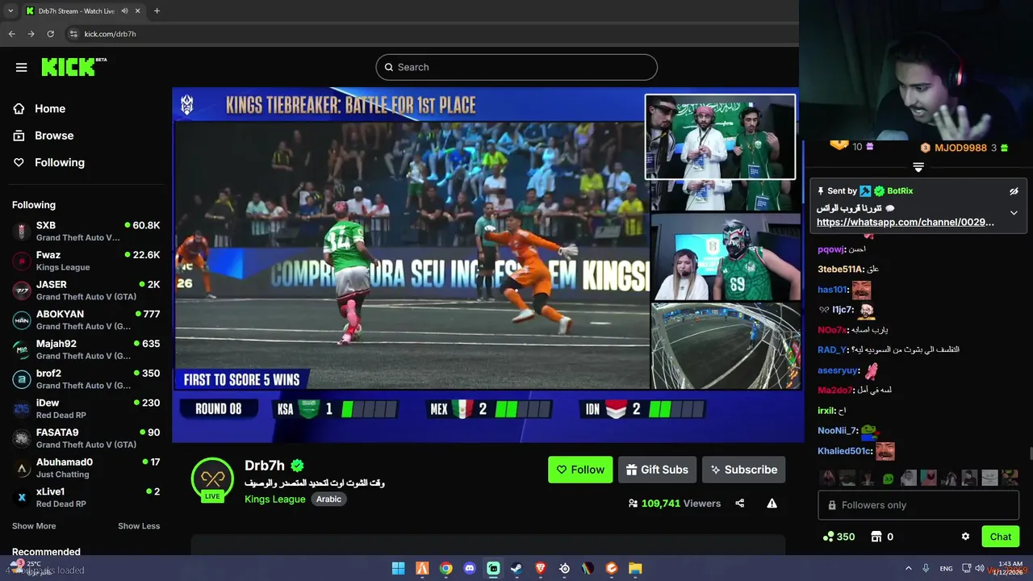Click the Followers only chat input
Image resolution: width=1033 pixels, height=581 pixels.
pyautogui.click(x=918, y=505)
